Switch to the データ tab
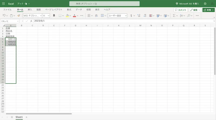 [x=79, y=10]
